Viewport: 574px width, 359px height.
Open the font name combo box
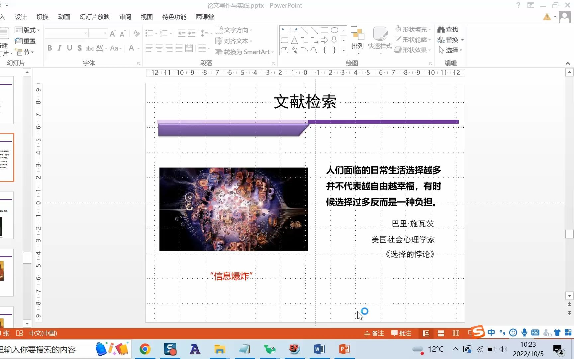point(66,33)
